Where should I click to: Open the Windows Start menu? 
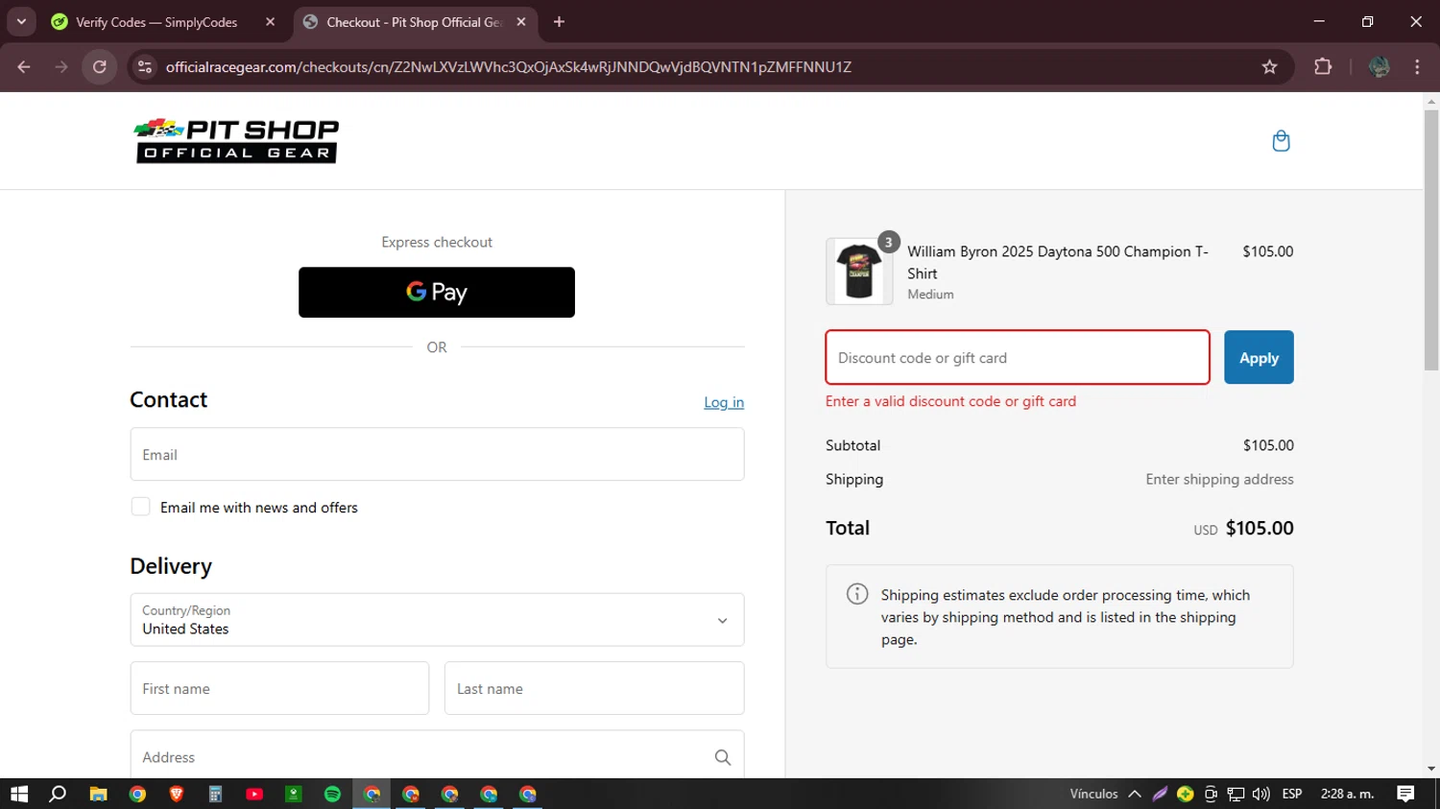point(19,794)
